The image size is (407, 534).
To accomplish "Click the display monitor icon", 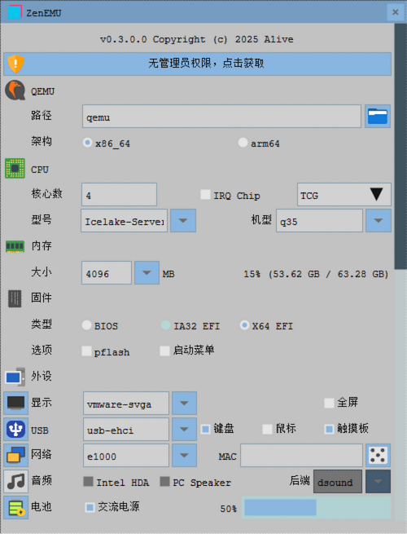I will pyautogui.click(x=15, y=403).
